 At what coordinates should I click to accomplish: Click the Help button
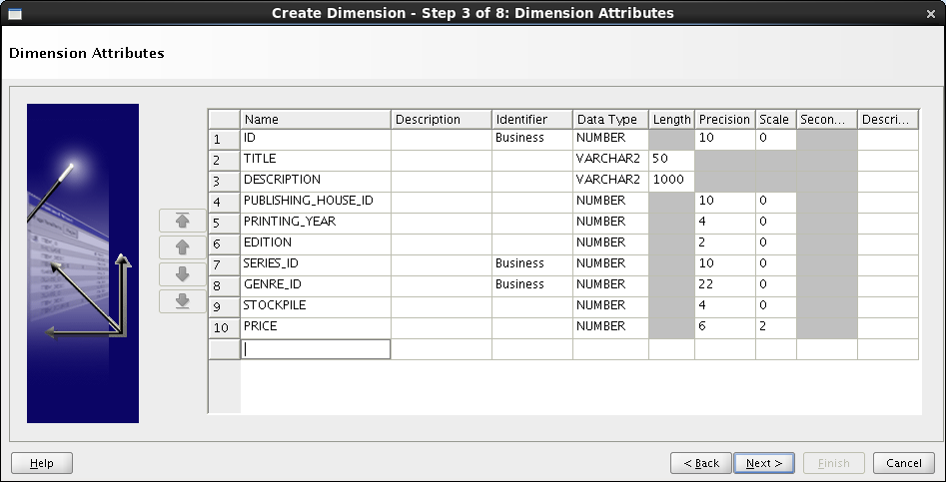pyautogui.click(x=42, y=463)
